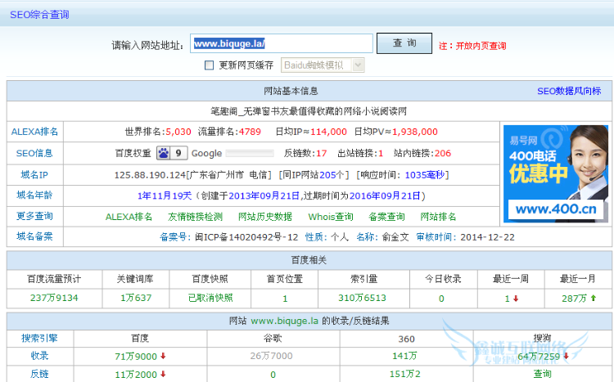
Task: Click creation date 2013年09月21日
Action: [x=264, y=195]
